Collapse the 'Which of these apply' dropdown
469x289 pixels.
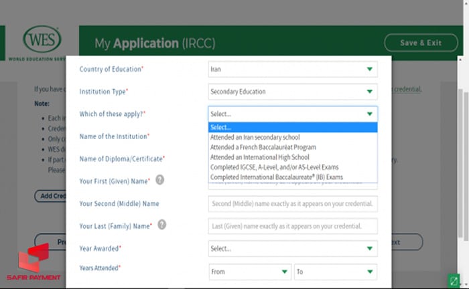[x=292, y=114]
